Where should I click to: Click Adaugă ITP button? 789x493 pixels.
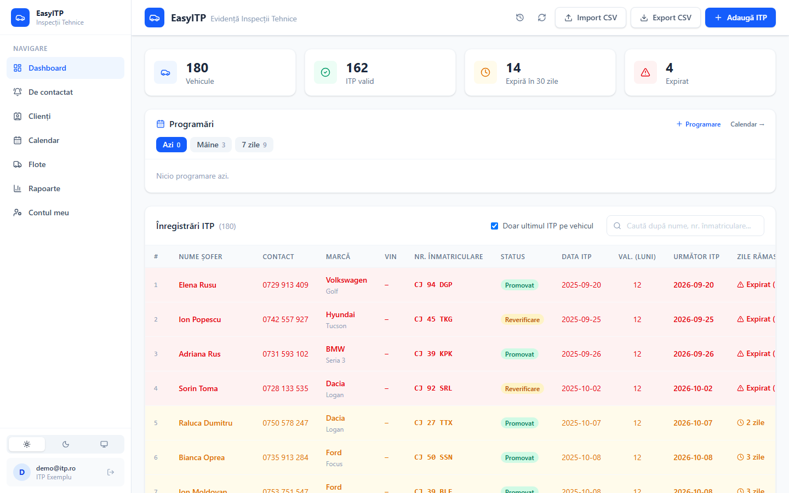[x=740, y=18]
